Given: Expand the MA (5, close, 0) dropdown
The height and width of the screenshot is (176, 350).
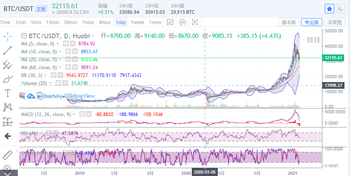Looking at the screenshot, I should (x=58, y=44).
